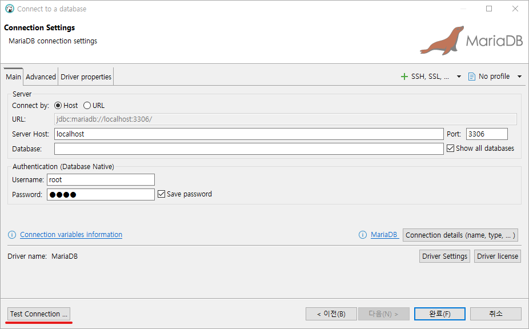Switch to the Main tab
Image resolution: width=529 pixels, height=329 pixels.
click(x=14, y=77)
